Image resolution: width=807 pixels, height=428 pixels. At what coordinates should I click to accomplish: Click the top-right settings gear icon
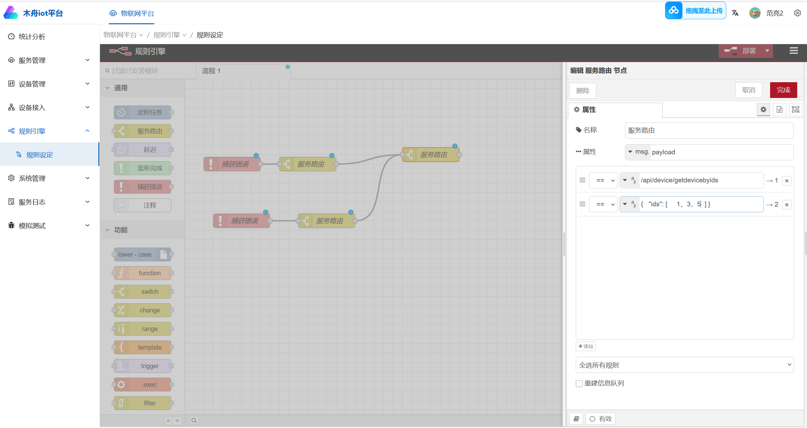pos(797,13)
